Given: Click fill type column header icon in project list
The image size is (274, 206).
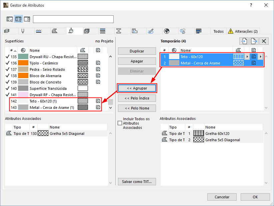Looking at the screenshot, I should [x=83, y=50].
